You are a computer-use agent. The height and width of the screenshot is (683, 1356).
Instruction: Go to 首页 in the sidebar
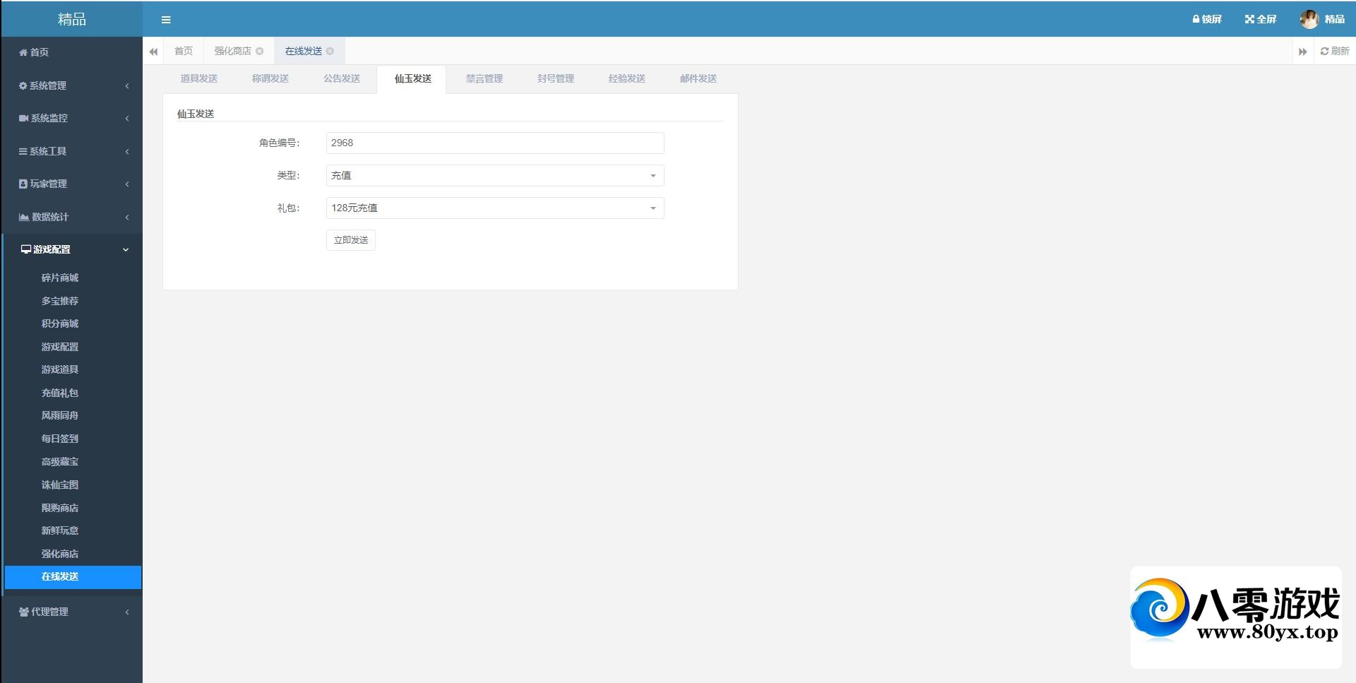[x=39, y=52]
